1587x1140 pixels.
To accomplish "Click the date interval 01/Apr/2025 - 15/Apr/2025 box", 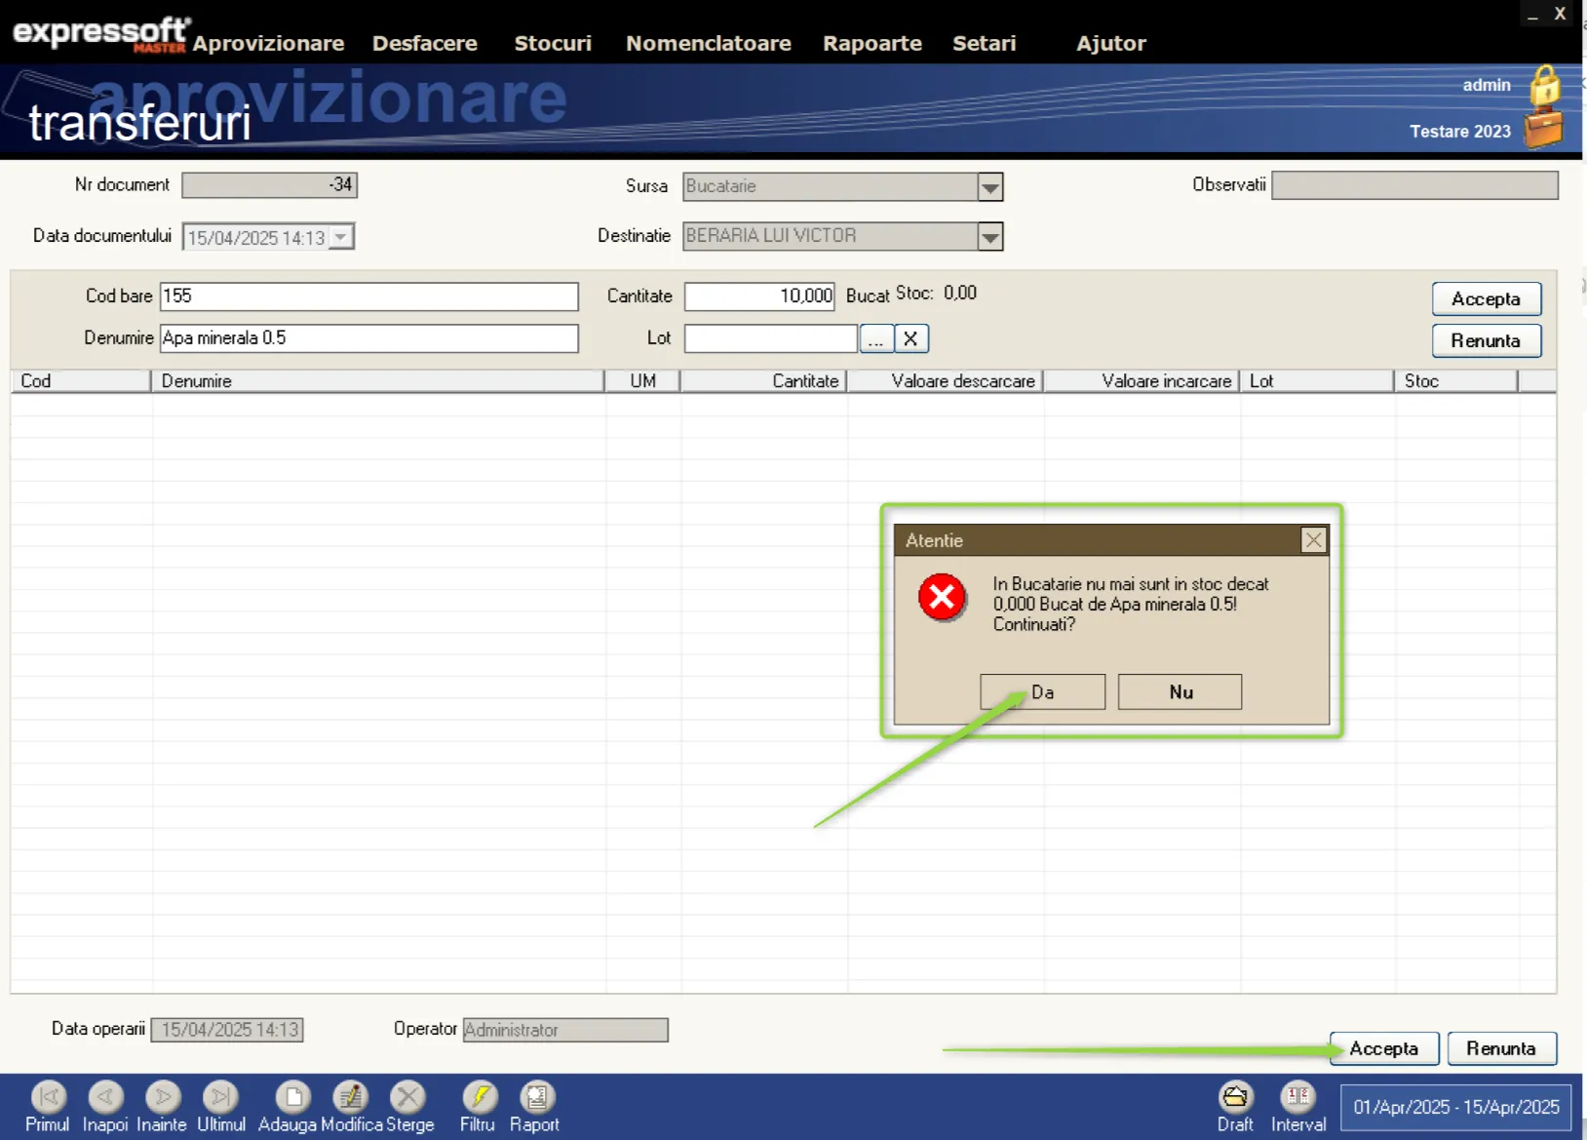I will point(1455,1107).
